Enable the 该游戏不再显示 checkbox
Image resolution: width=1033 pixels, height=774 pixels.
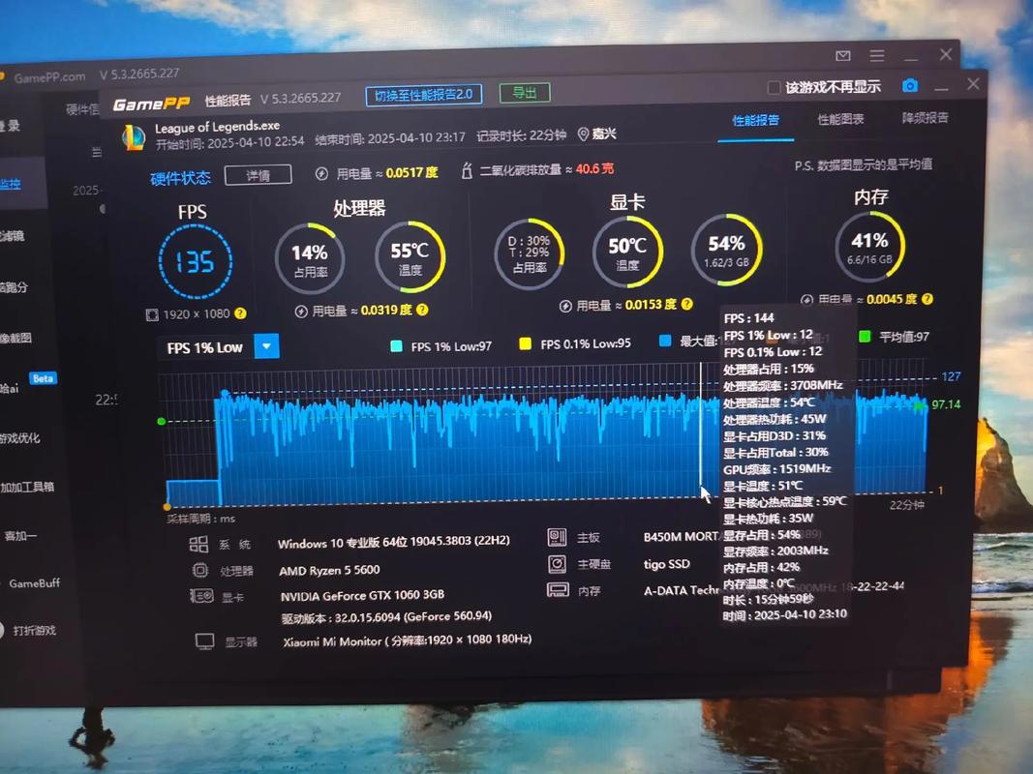coord(774,86)
